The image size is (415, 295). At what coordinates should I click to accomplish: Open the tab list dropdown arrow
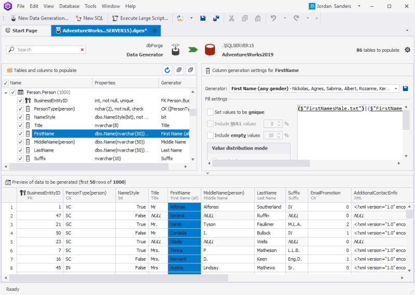click(x=407, y=31)
